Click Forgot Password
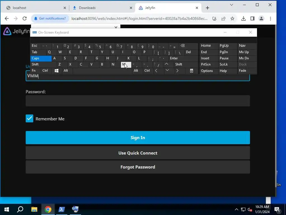Screen dimensions: 286x215 click(x=138, y=167)
